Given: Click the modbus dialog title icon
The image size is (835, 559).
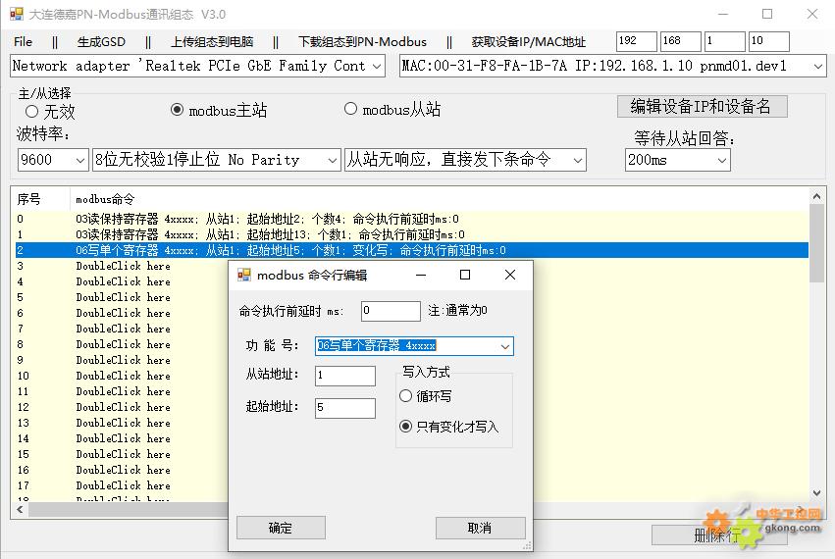Looking at the screenshot, I should (x=244, y=275).
